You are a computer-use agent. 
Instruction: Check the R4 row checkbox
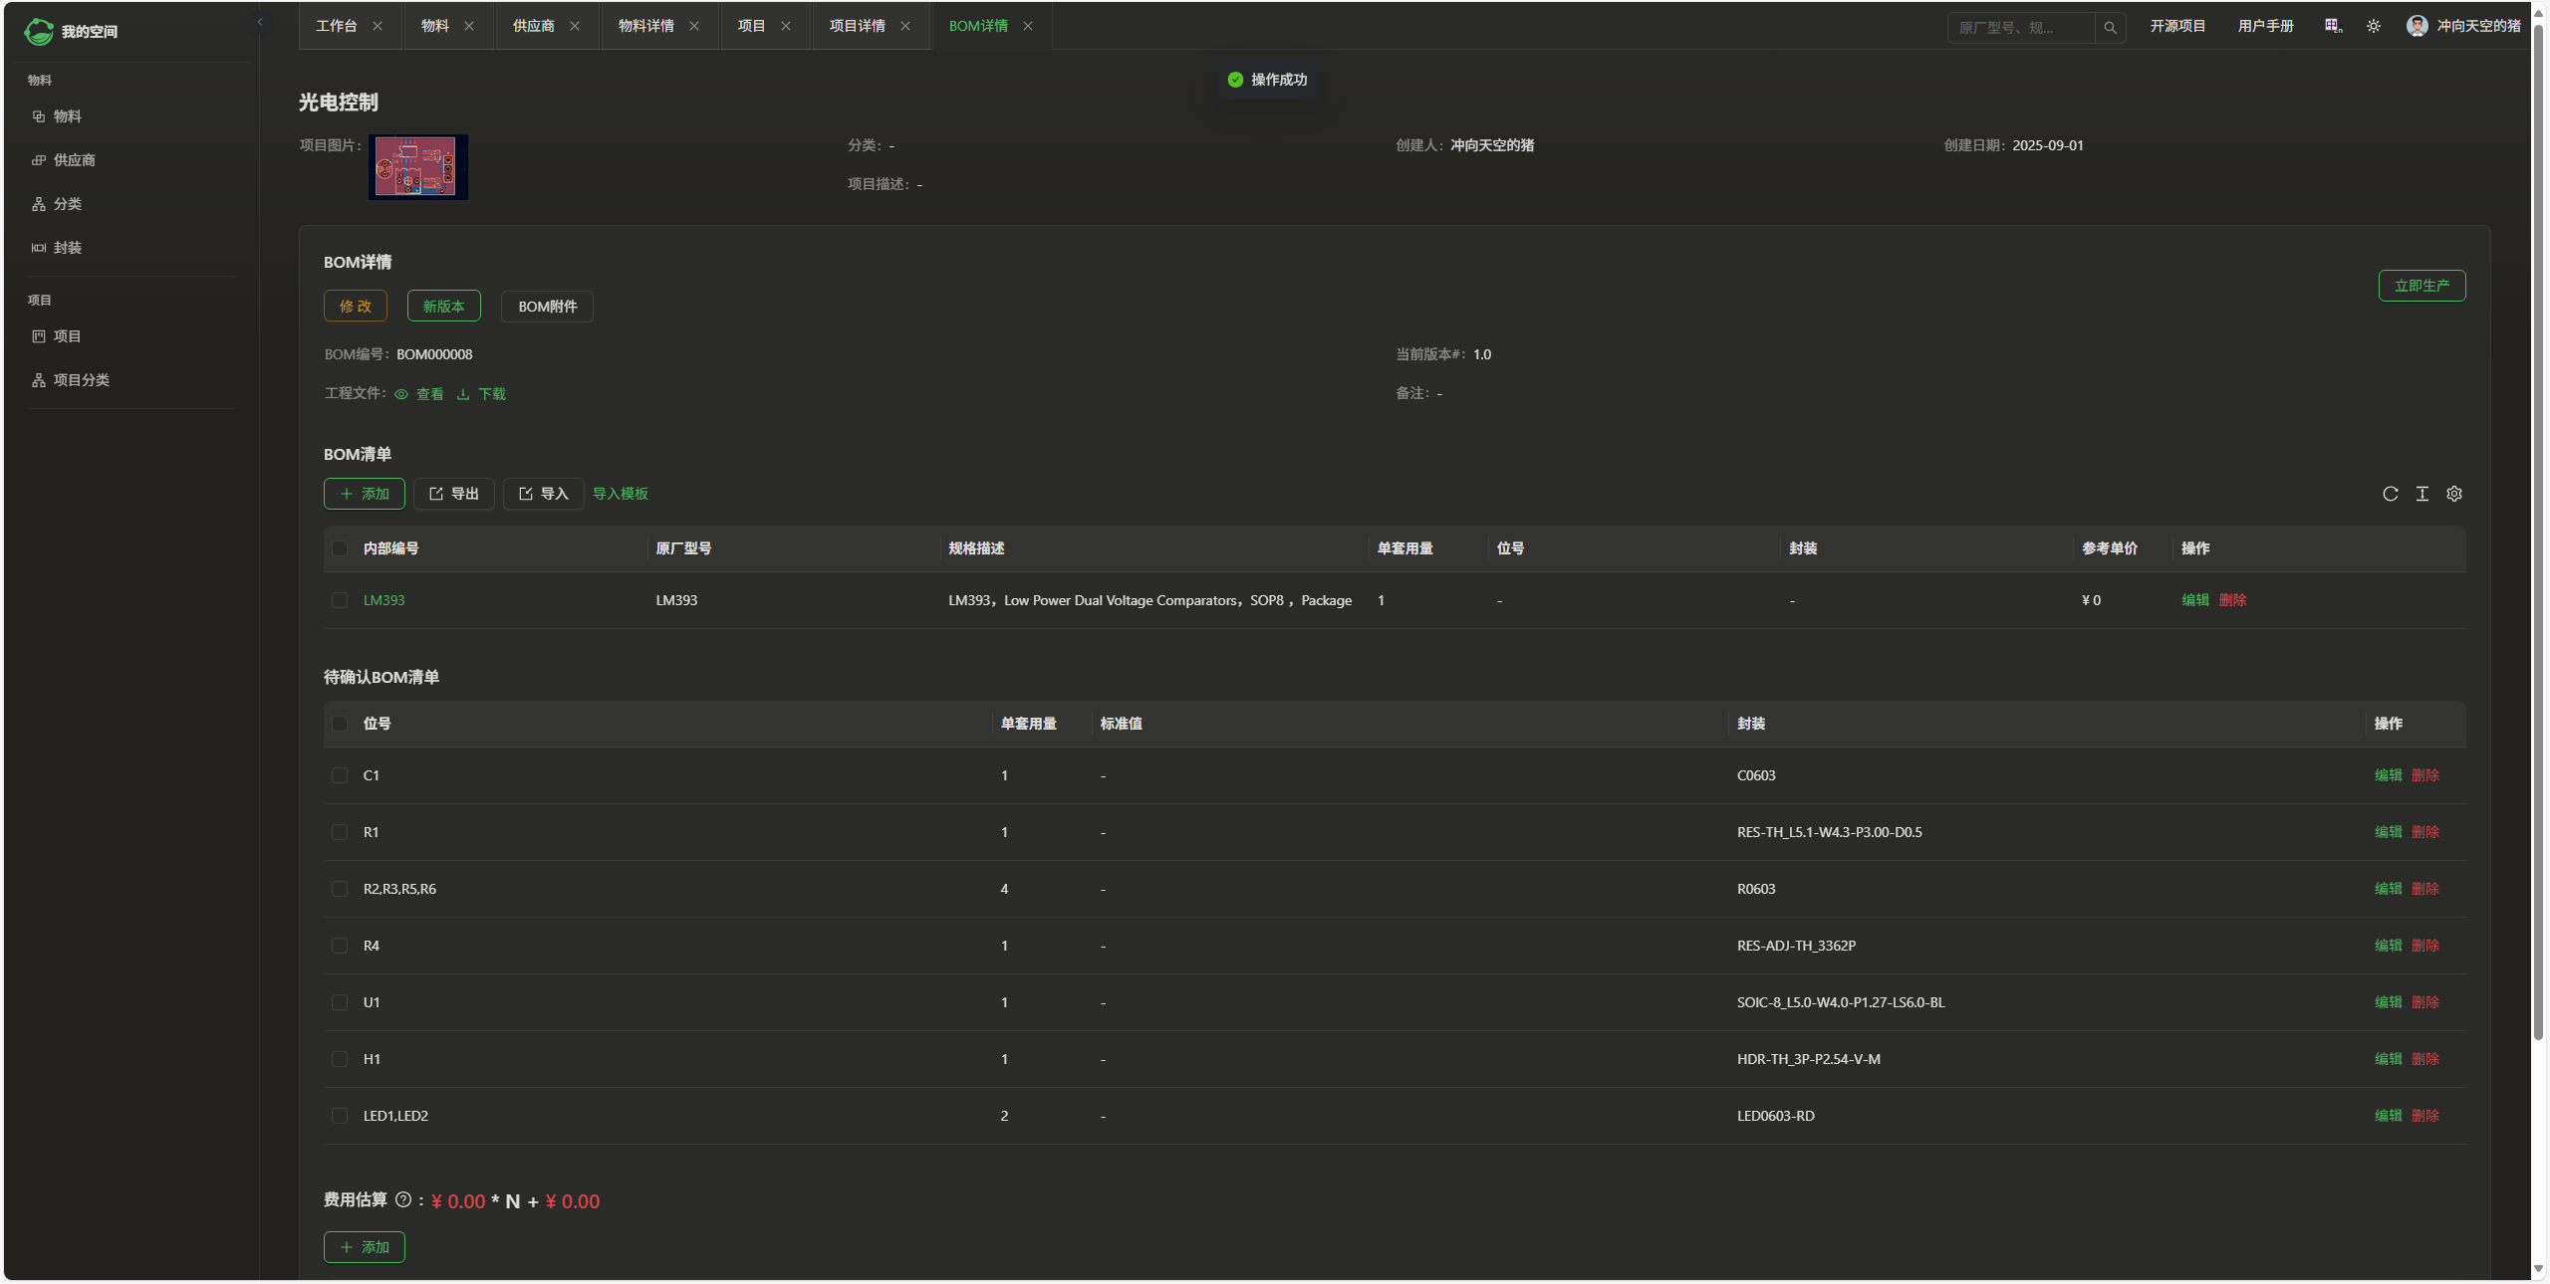point(340,946)
